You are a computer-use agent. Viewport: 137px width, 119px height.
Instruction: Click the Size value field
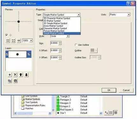tap(54, 43)
